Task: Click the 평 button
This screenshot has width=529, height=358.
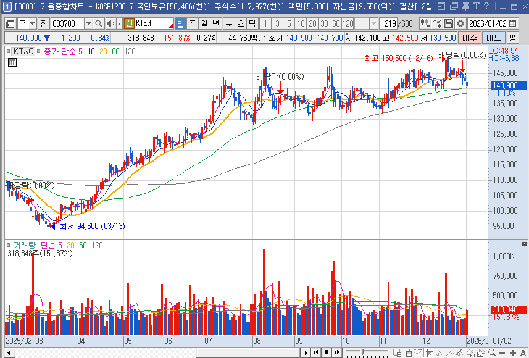Action: (513, 38)
